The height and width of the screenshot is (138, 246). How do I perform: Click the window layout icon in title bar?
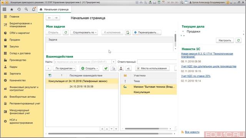point(186,2)
